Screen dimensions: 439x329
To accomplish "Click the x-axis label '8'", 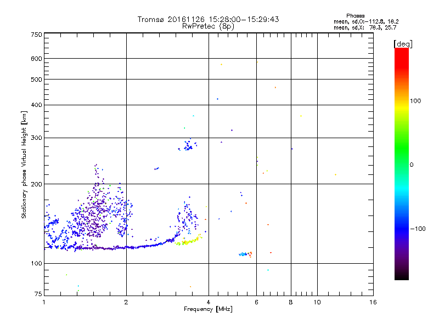I will (x=291, y=302).
